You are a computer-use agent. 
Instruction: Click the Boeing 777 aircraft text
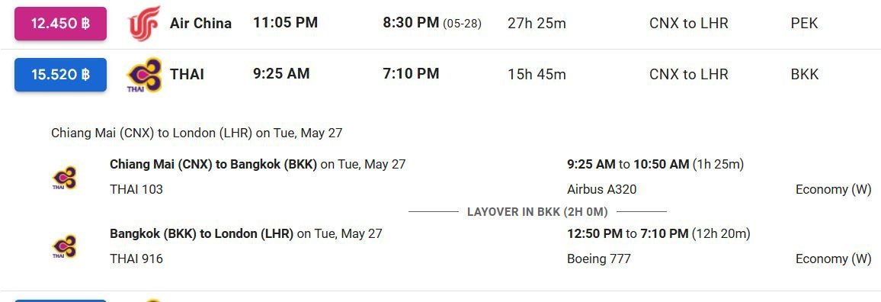point(599,259)
